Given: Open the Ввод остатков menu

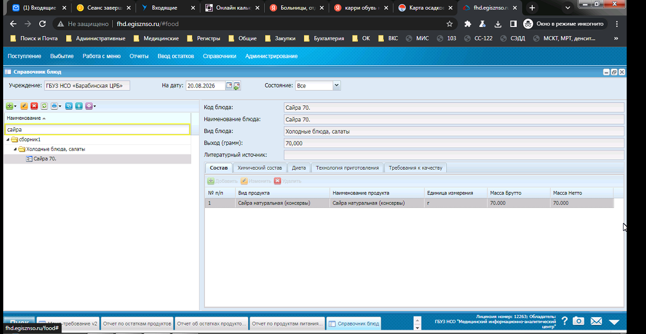Looking at the screenshot, I should tap(176, 56).
